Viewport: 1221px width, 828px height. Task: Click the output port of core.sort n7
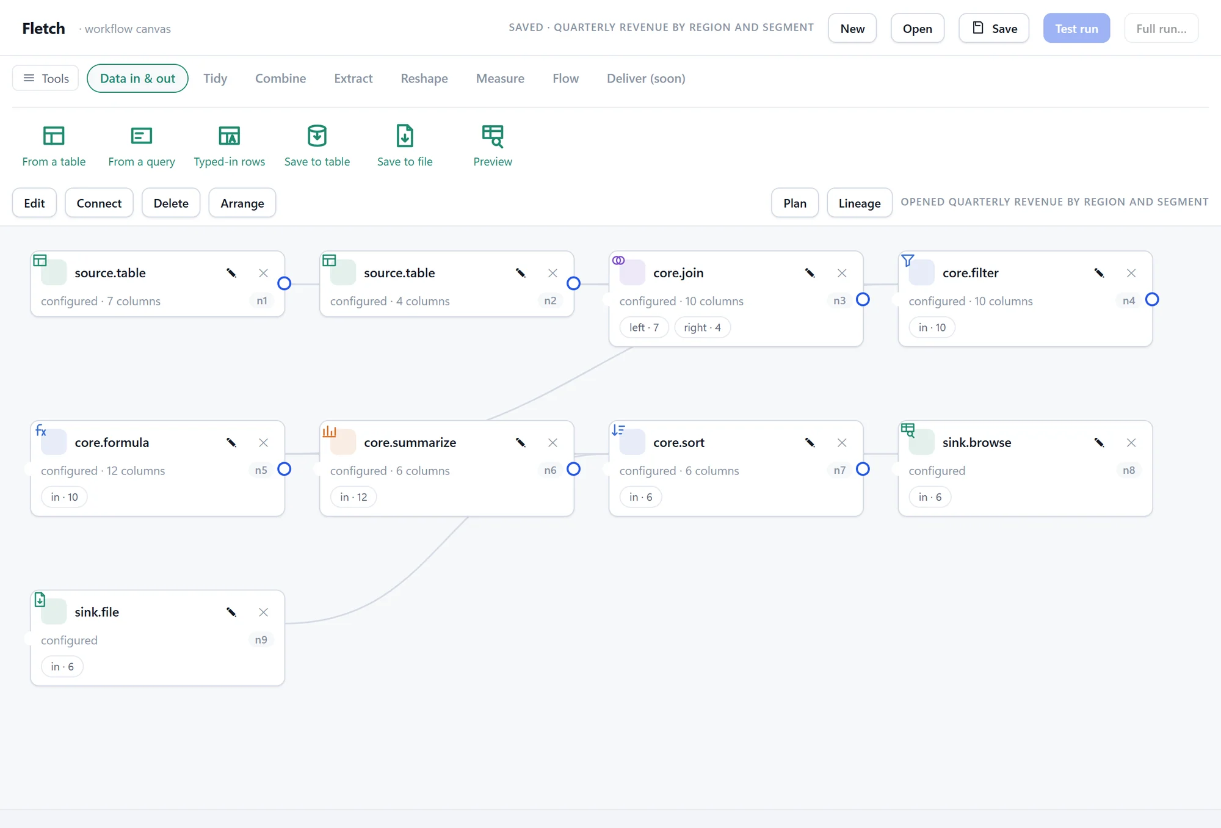pos(863,469)
